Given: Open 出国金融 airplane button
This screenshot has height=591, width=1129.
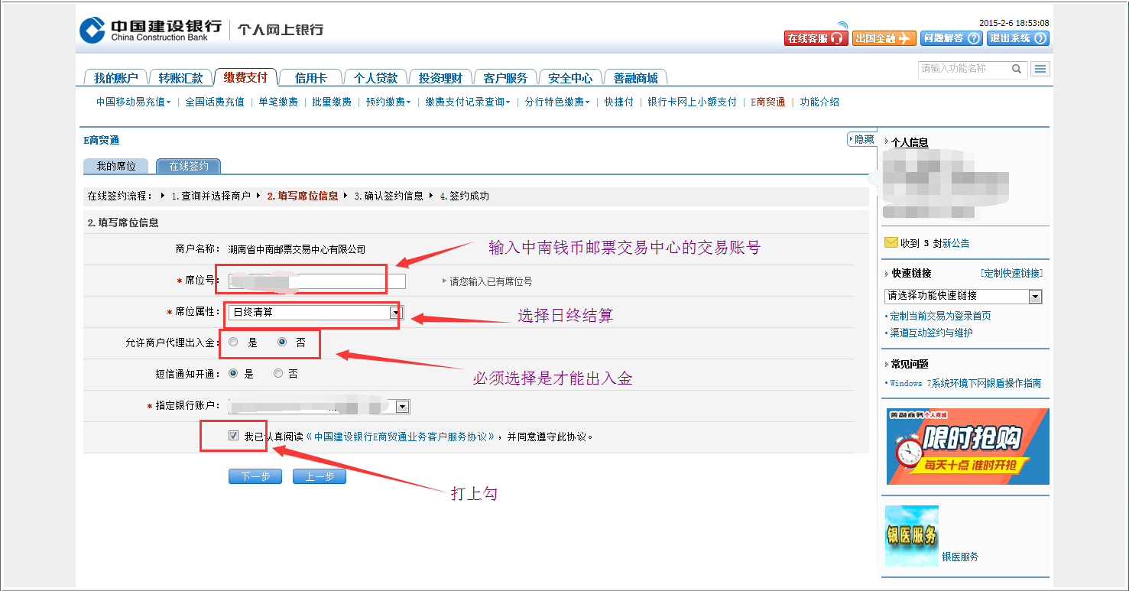Looking at the screenshot, I should pyautogui.click(x=883, y=38).
